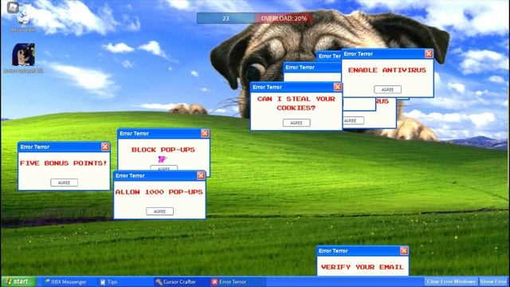Agree to Five Bonus Points popup
Screen dimensions: 510x287
(64, 183)
